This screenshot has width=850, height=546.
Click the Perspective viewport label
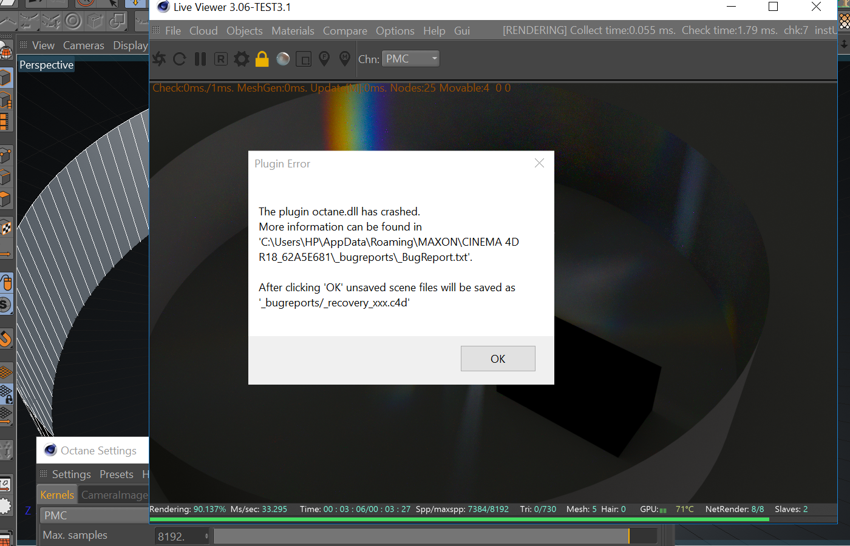(47, 65)
